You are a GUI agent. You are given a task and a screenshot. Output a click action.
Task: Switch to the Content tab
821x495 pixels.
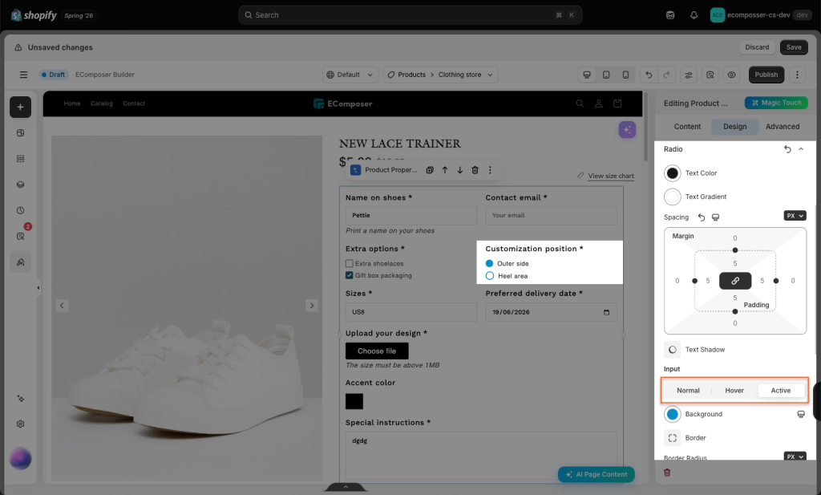[x=687, y=127]
